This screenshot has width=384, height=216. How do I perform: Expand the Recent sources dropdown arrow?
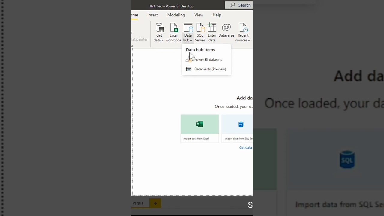pos(249,40)
